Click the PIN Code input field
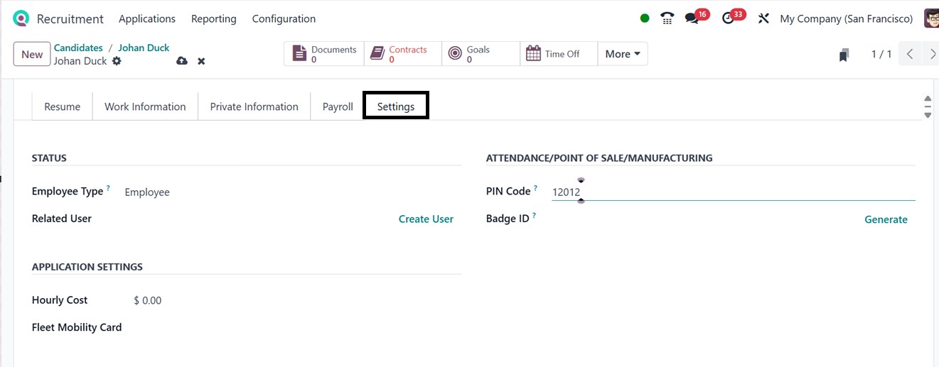 [732, 192]
